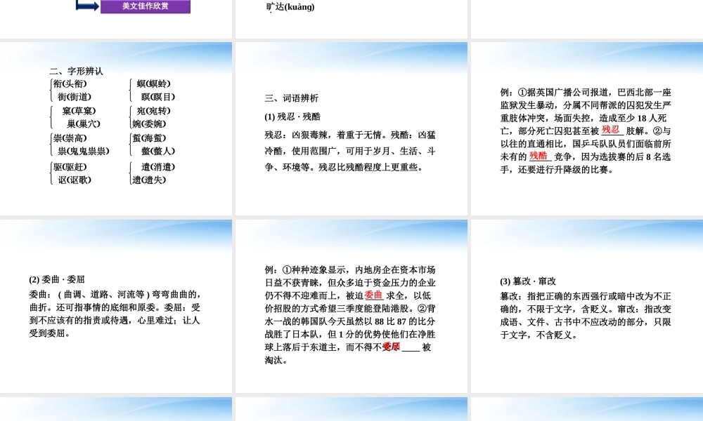Click the 螟(螟蛉) character entry
Viewport: 703px width, 421px height.
153,83
